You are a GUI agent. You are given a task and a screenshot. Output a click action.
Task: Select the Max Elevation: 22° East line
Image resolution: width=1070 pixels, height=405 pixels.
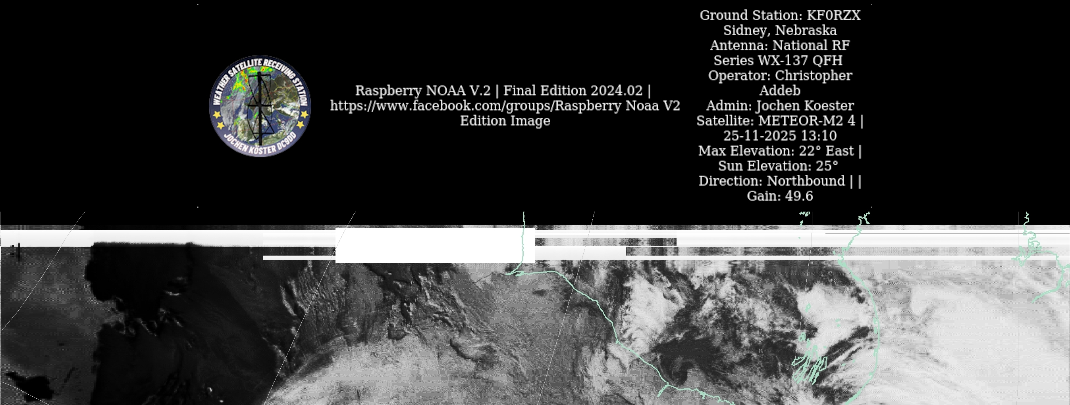[x=775, y=151]
